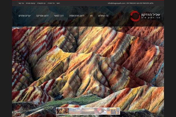Click the על החברה top link
176x117 pixels.
(x=51, y=3)
